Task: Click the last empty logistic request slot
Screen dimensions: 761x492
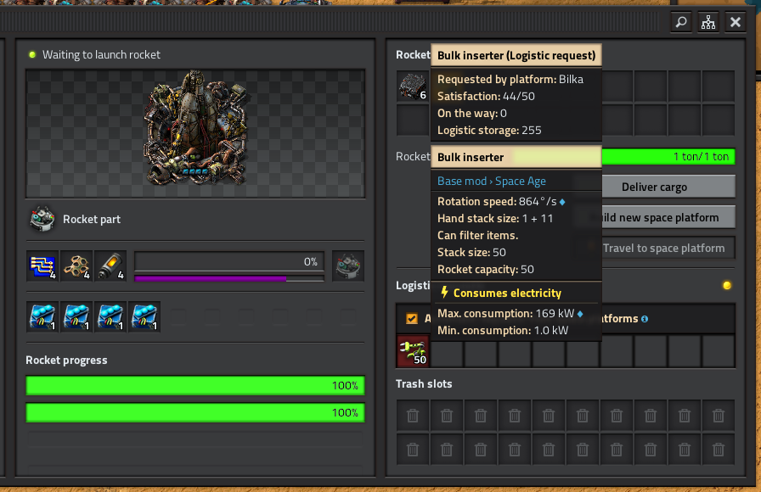Action: (x=719, y=351)
